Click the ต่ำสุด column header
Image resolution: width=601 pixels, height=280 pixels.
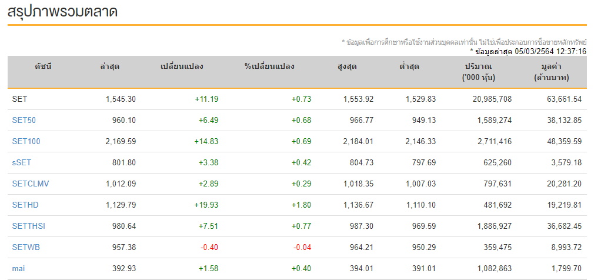409,66
